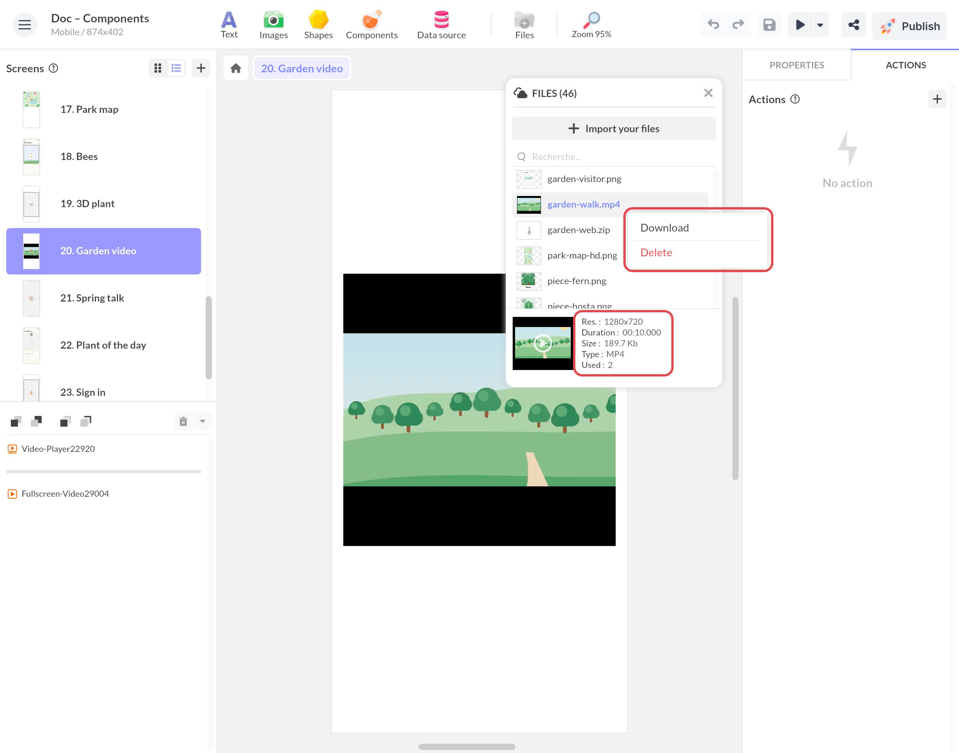Viewport: 959px width, 753px height.
Task: Click the Zoom 95% magnifier
Action: (x=591, y=25)
